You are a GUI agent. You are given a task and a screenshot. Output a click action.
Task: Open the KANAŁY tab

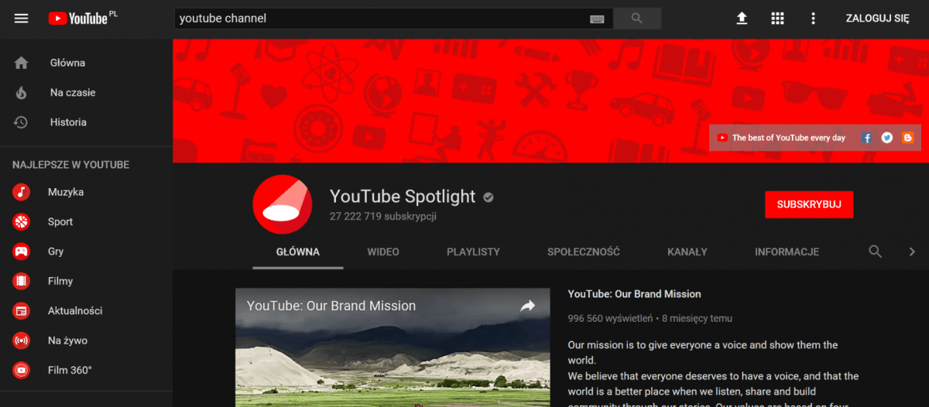(x=687, y=252)
